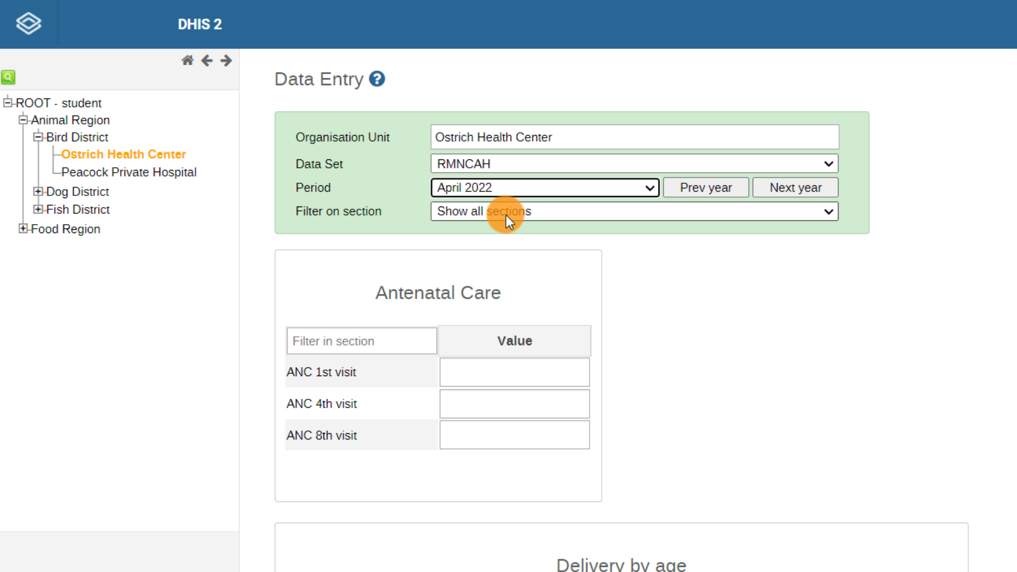
Task: Open the Period dropdown showing April 2022
Action: pyautogui.click(x=545, y=187)
